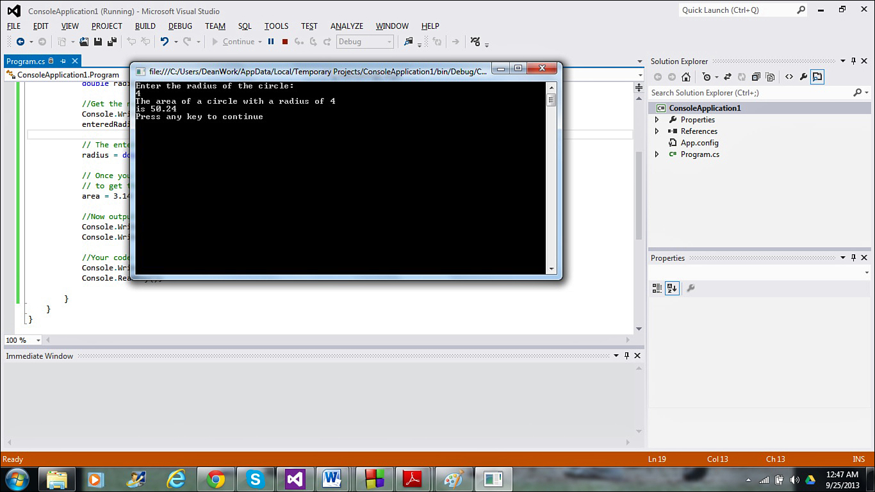
Task: Close the Program.cs editor tab
Action: (x=75, y=61)
